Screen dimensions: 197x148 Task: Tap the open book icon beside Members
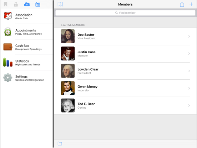[x=60, y=4]
